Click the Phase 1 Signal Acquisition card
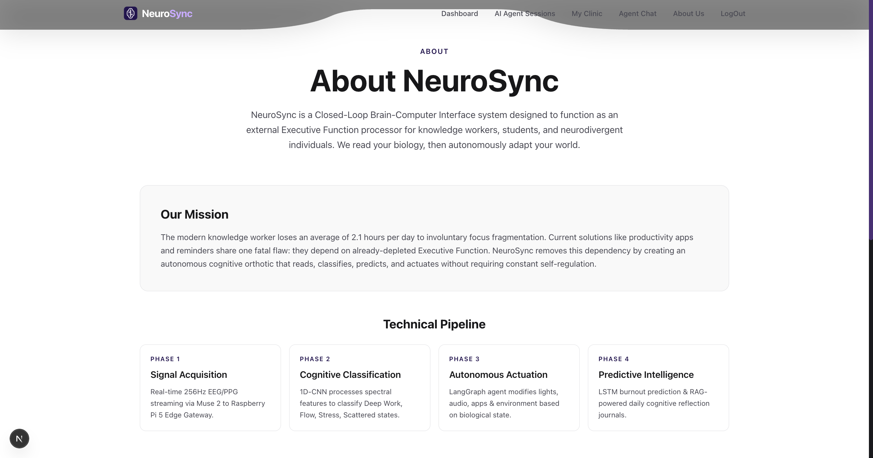 click(210, 387)
